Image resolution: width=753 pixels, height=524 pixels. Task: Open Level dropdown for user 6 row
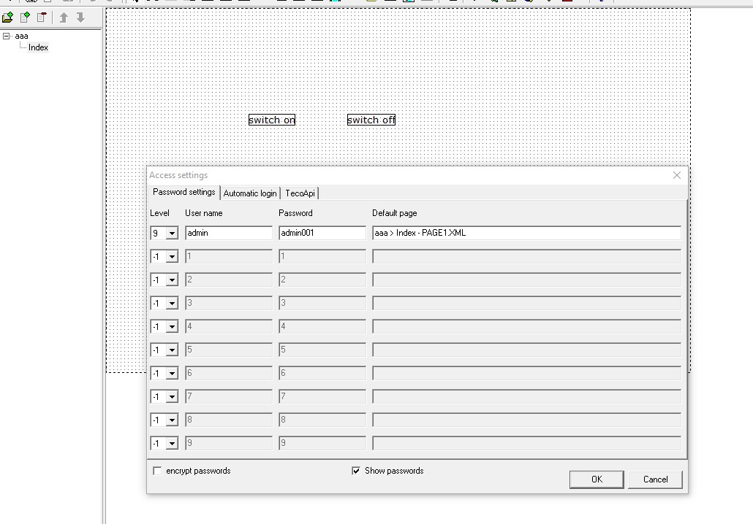(x=172, y=374)
